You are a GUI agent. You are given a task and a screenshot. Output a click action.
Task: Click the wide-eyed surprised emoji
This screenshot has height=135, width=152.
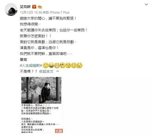(x=63, y=65)
